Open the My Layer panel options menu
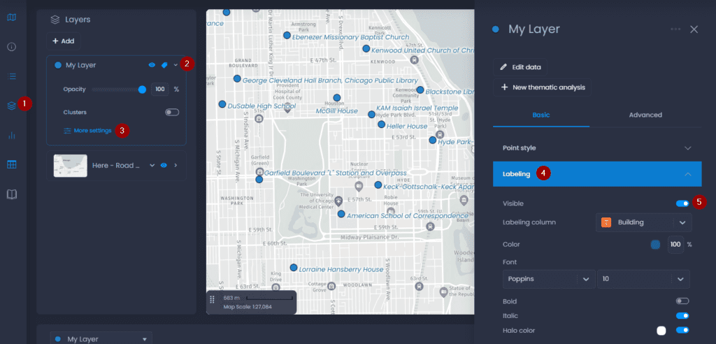 tap(675, 29)
